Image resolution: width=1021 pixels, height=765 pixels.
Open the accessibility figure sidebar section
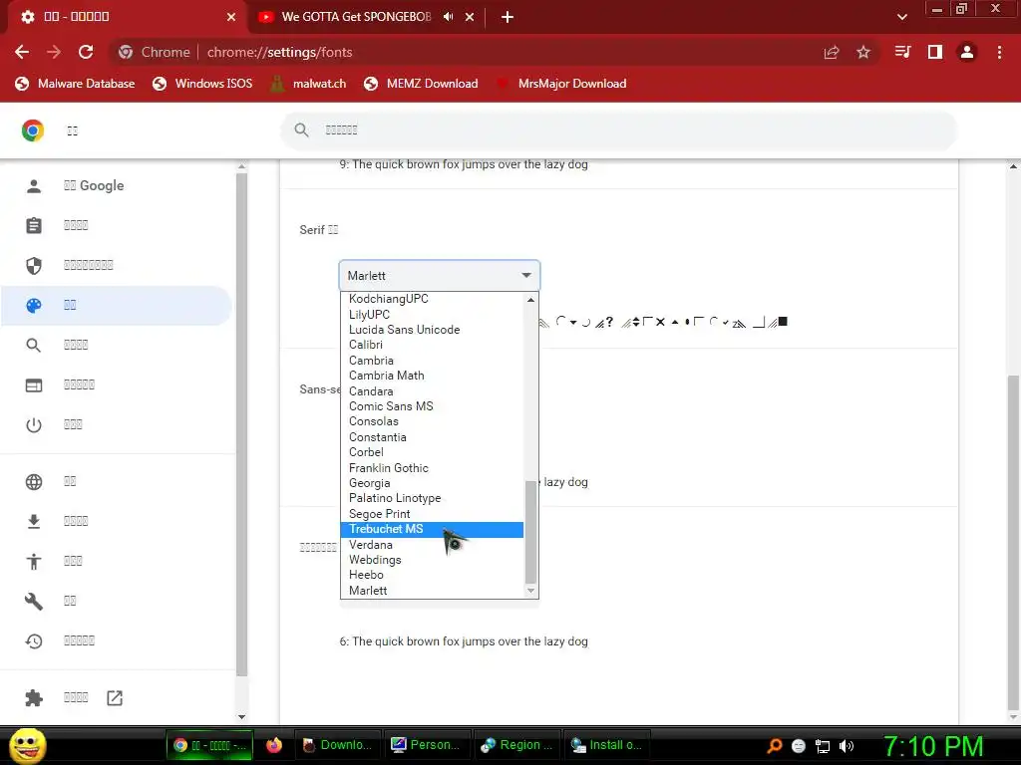pos(34,562)
